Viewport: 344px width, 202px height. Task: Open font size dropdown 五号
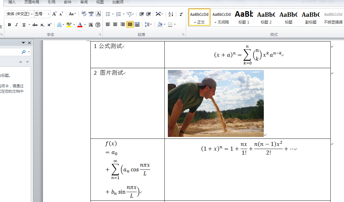(48, 14)
